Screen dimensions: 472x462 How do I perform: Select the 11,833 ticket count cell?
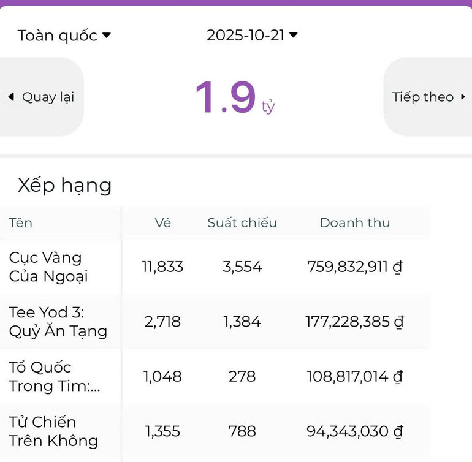(x=162, y=267)
